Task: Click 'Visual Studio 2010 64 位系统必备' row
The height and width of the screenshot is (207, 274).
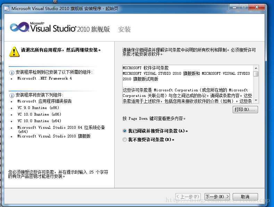Action: tap(61, 129)
